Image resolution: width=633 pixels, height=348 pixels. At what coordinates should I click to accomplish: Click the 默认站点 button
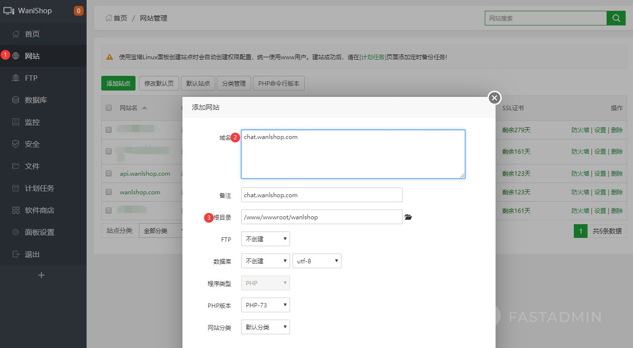[x=198, y=84]
